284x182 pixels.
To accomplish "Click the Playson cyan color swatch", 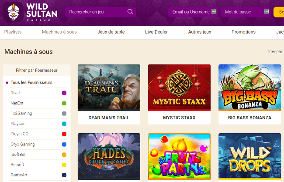I will pyautogui.click(x=64, y=124).
